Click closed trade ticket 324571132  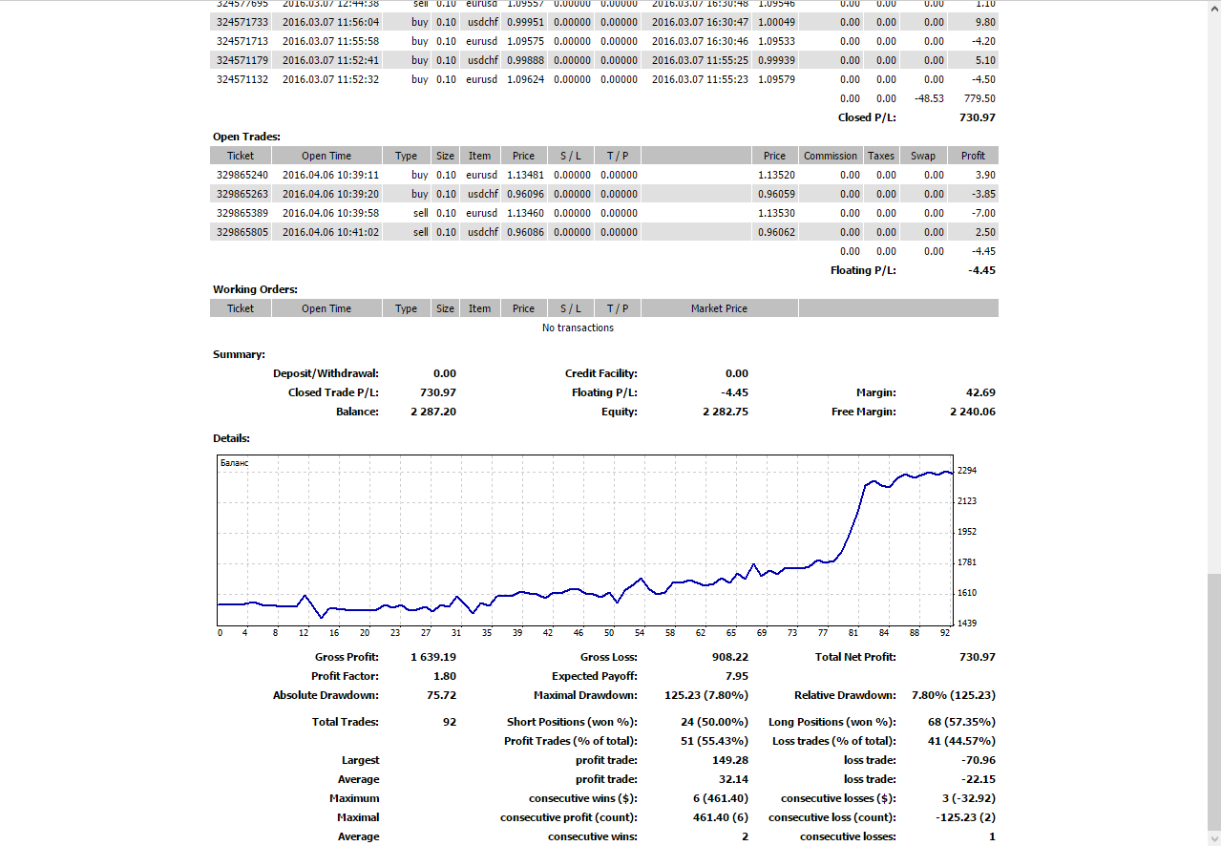242,79
